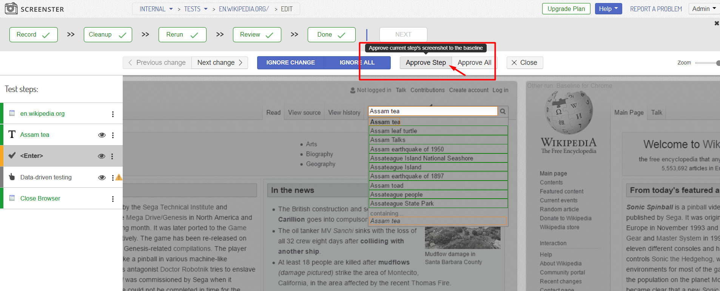Click the Wikipedia search field with Assam tea
The width and height of the screenshot is (720, 291).
pos(433,111)
